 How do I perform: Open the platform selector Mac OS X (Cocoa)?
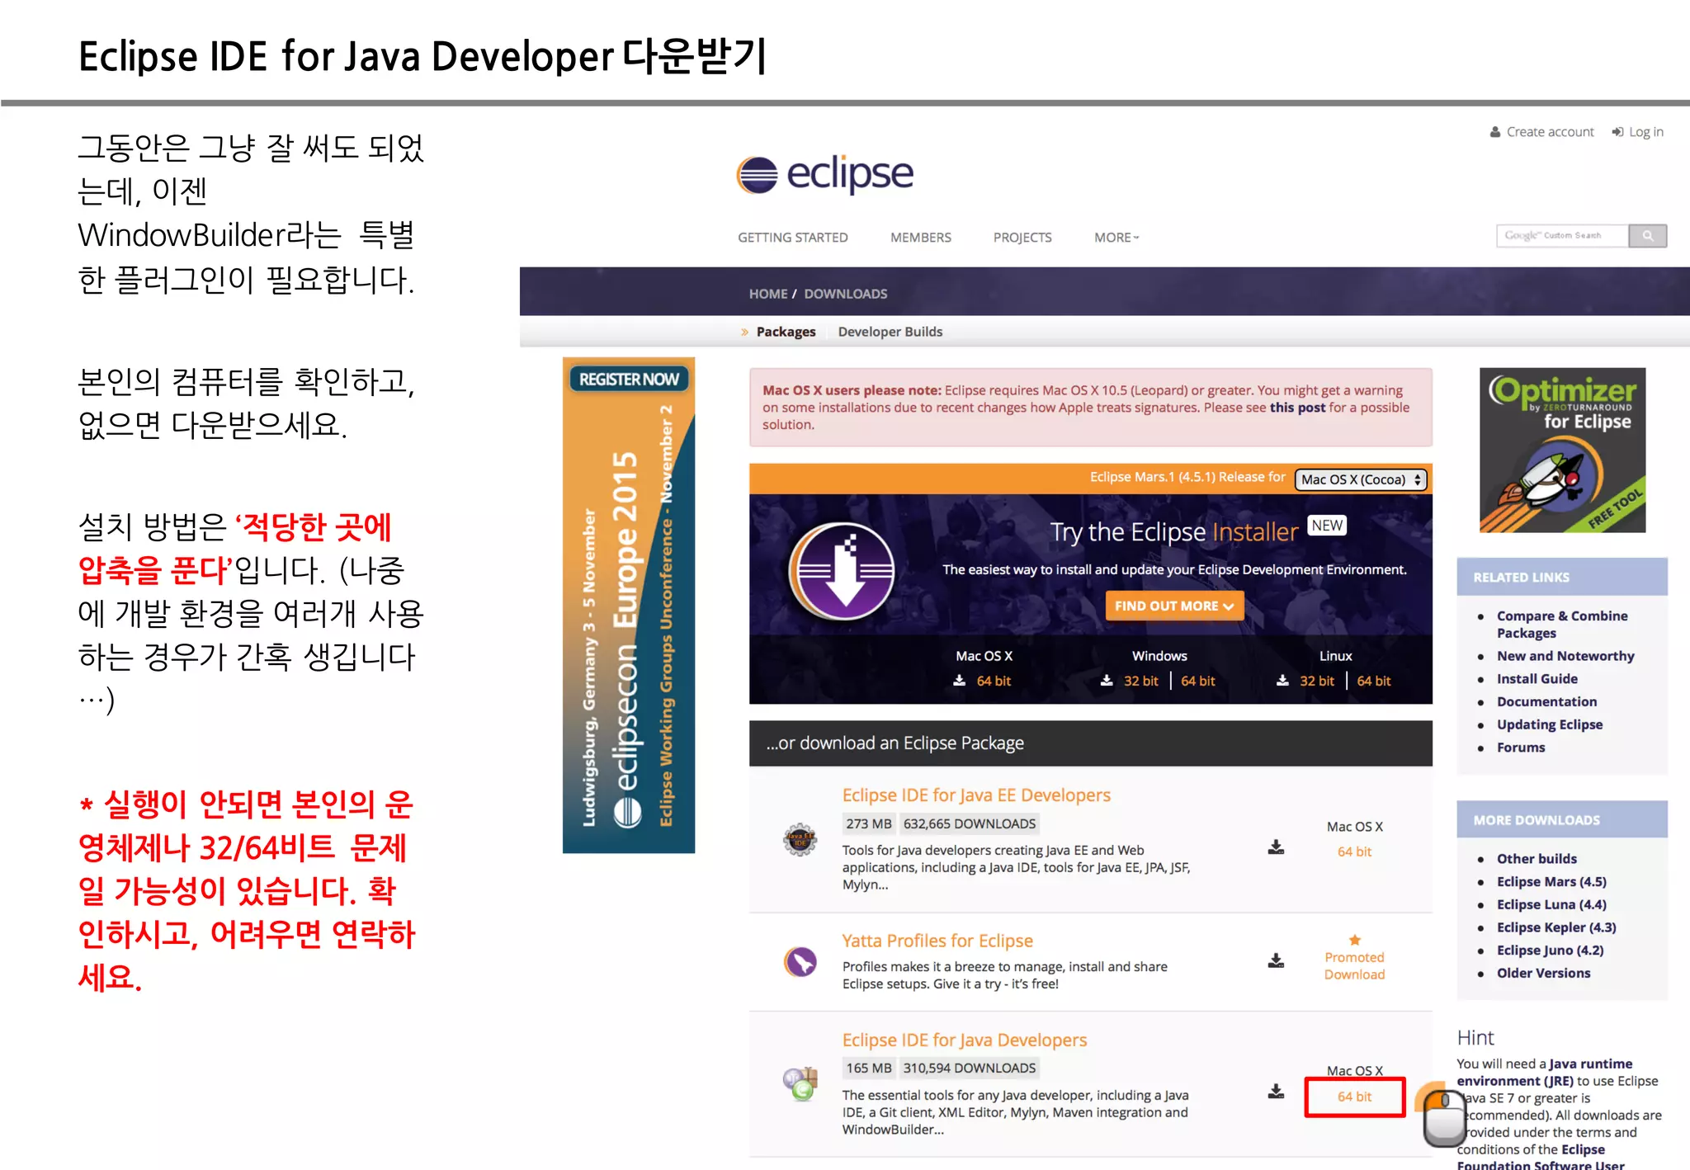click(x=1361, y=479)
